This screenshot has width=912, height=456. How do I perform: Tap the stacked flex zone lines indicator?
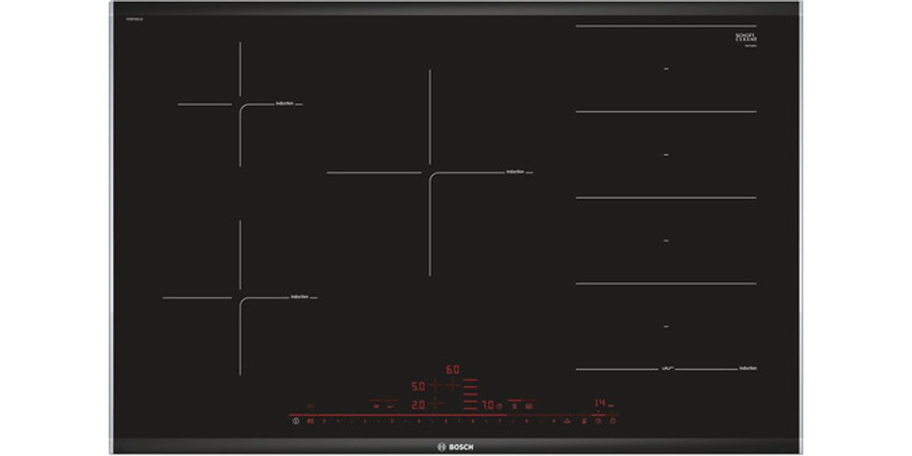pyautogui.click(x=471, y=395)
